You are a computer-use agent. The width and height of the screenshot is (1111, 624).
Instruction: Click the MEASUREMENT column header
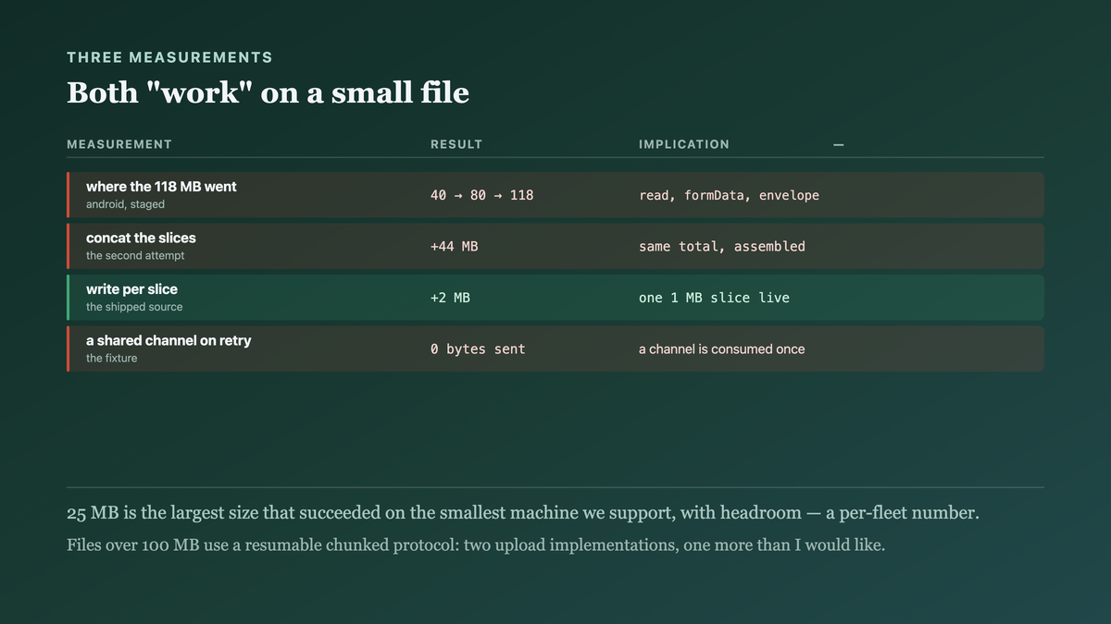[119, 144]
